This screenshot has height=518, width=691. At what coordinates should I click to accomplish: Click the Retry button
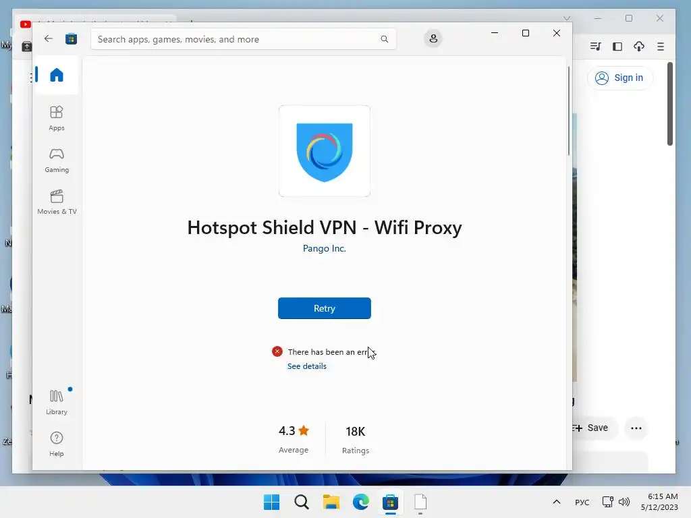click(x=325, y=308)
